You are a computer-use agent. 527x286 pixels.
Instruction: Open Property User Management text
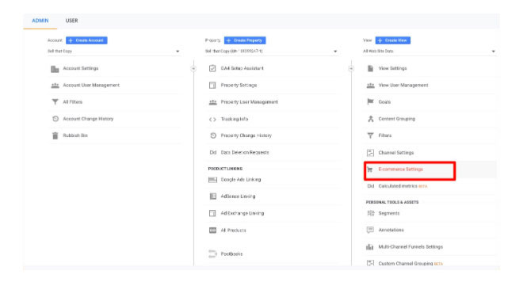pyautogui.click(x=249, y=102)
